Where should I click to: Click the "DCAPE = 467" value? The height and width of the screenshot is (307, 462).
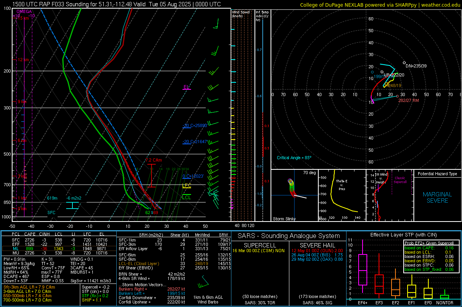click(x=16, y=276)
